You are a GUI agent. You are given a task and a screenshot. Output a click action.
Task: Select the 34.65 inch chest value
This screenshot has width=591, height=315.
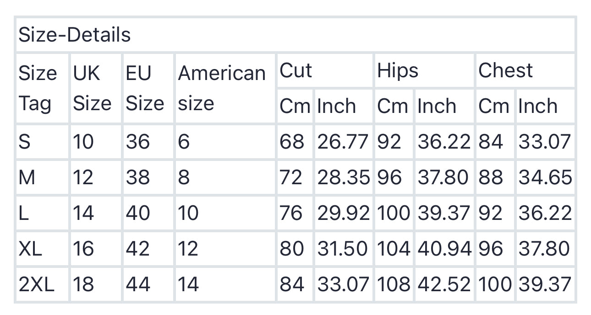coord(545,177)
